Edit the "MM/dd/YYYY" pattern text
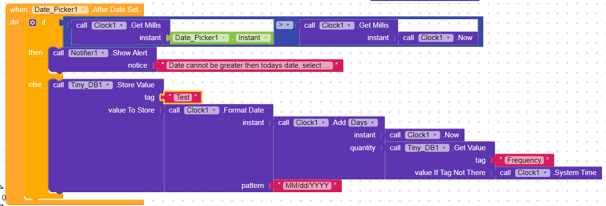 [x=307, y=185]
